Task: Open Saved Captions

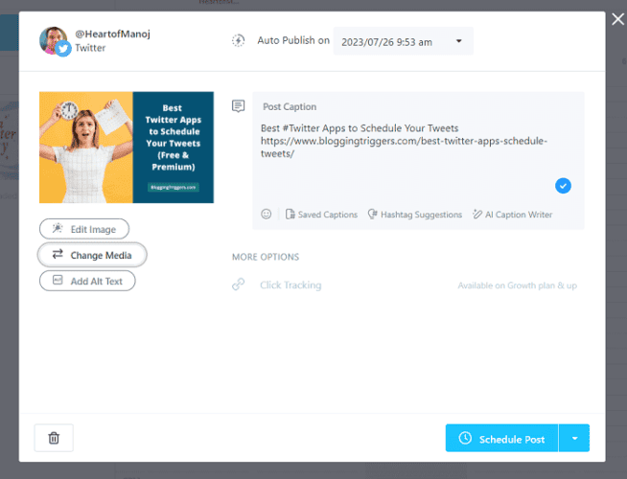Action: pos(321,215)
